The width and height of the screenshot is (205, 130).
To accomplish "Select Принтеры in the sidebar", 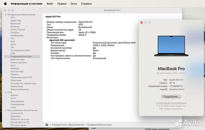I will (16, 80).
